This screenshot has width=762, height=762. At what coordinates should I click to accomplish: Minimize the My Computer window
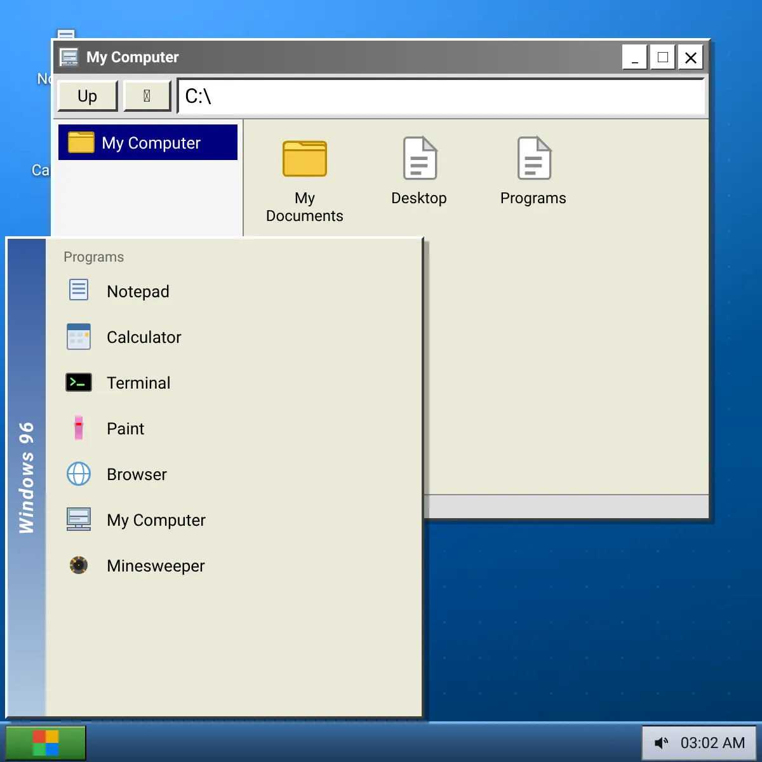pyautogui.click(x=634, y=57)
